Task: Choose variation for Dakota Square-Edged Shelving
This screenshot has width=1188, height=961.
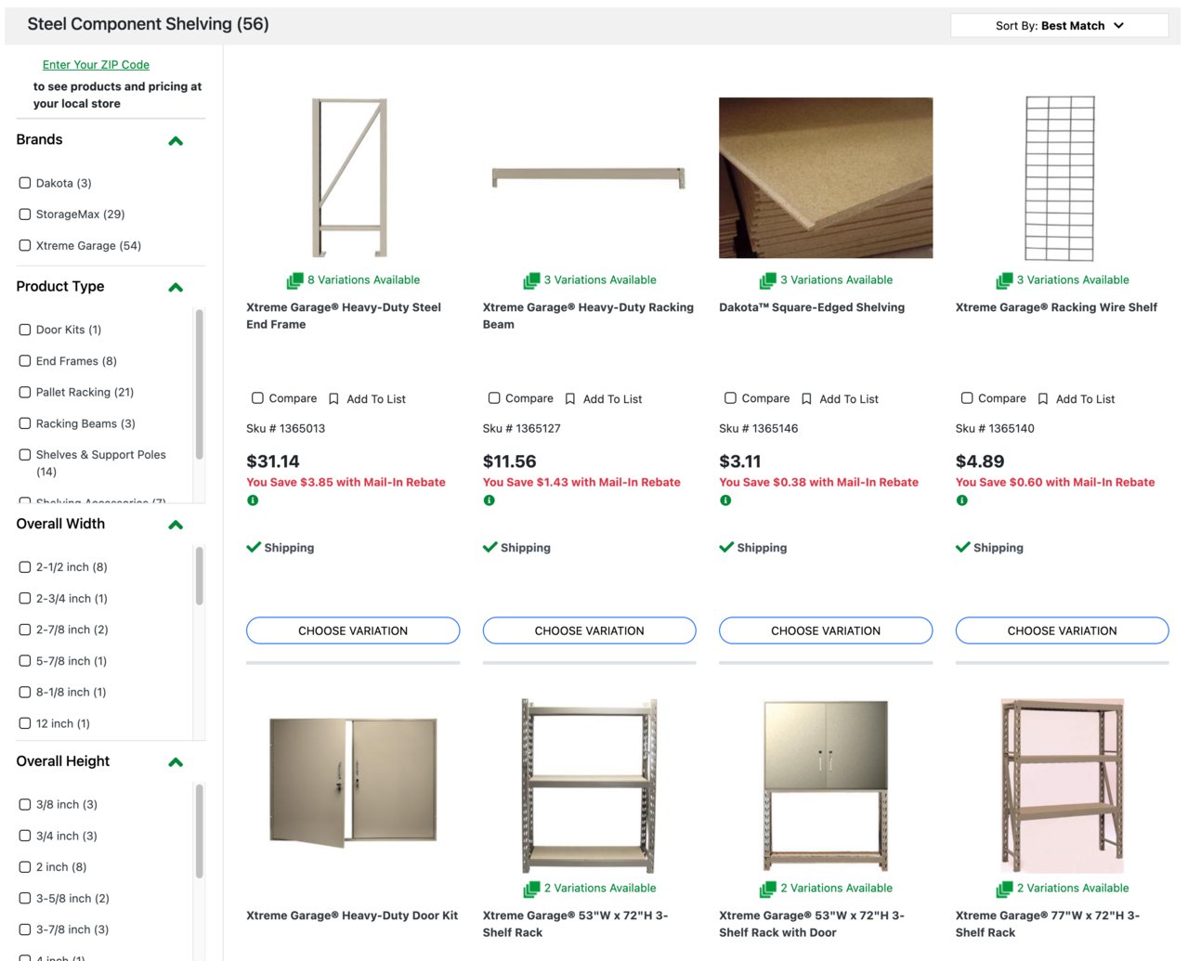Action: [826, 630]
